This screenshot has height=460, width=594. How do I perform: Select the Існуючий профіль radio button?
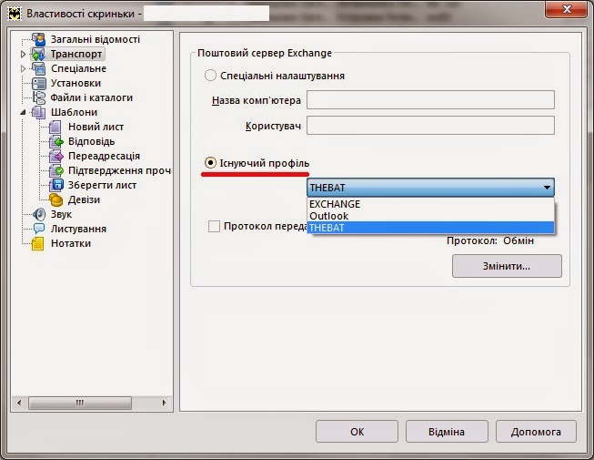(x=210, y=163)
